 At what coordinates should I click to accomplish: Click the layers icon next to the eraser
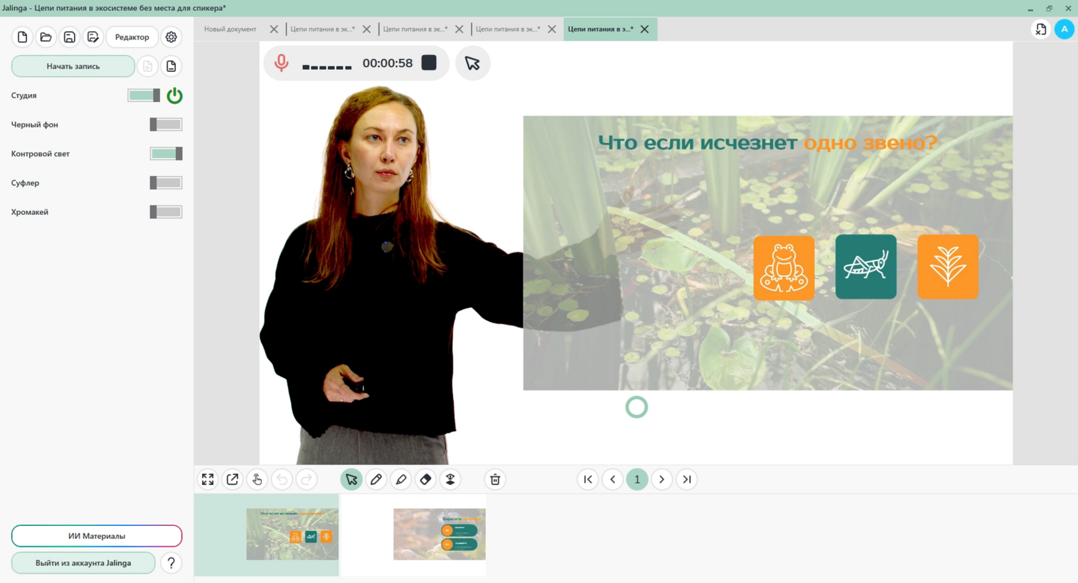tap(450, 479)
